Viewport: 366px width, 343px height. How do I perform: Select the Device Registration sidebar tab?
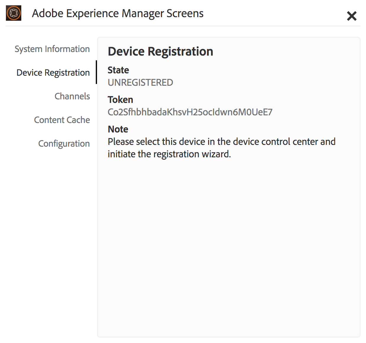(53, 73)
